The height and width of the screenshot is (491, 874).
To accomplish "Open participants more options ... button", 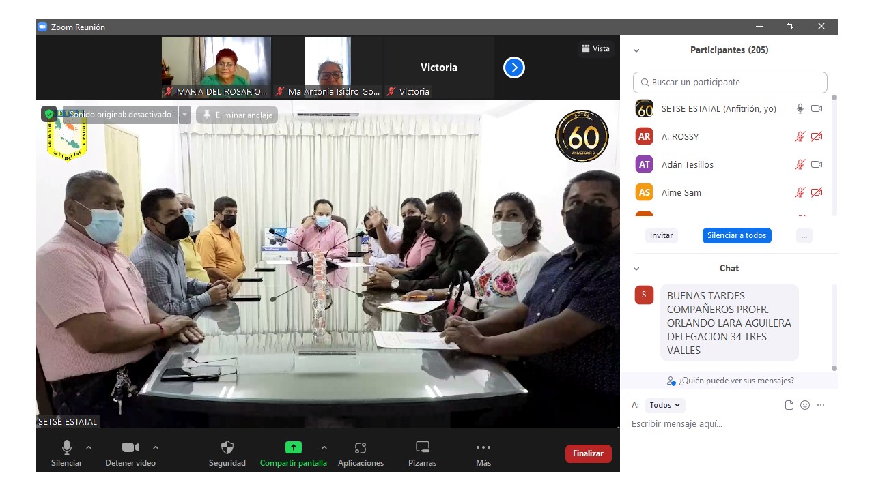I will click(x=804, y=235).
